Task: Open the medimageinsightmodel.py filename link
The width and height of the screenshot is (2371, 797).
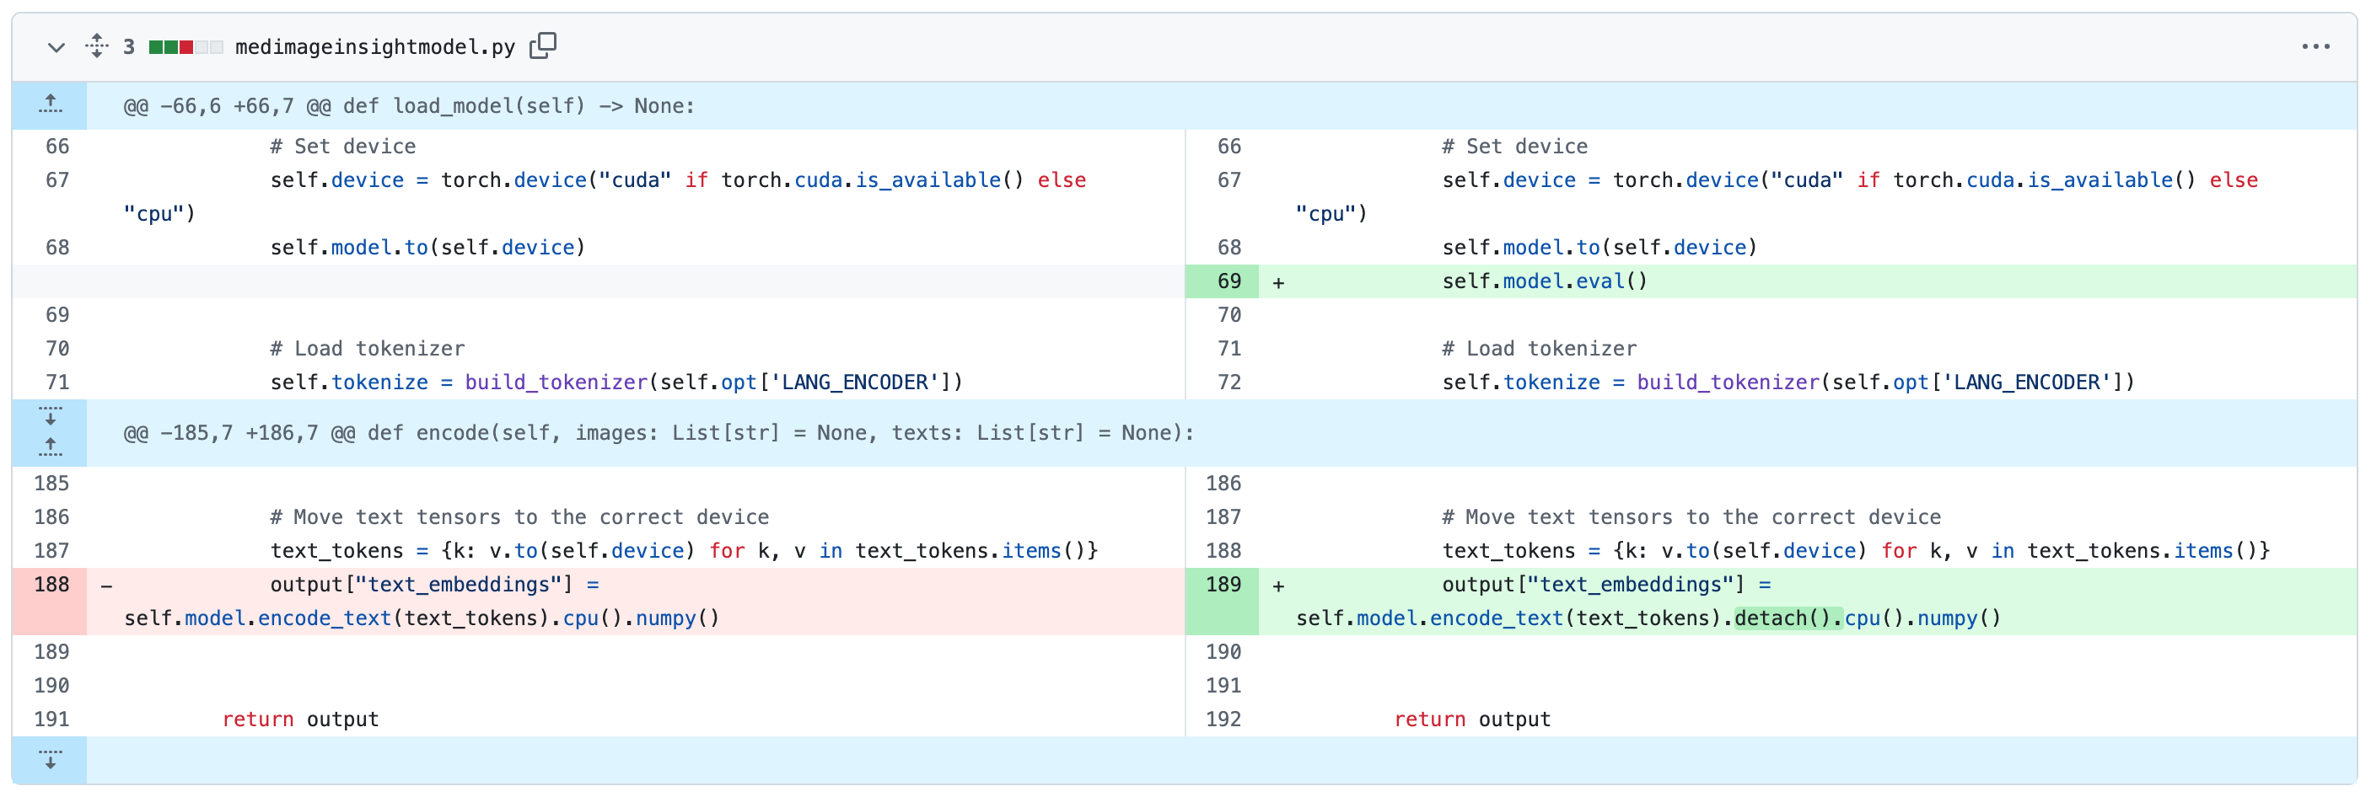Action: pos(374,47)
